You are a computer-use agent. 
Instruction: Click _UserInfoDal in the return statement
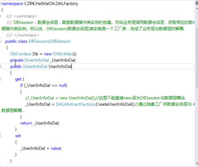click(46, 123)
